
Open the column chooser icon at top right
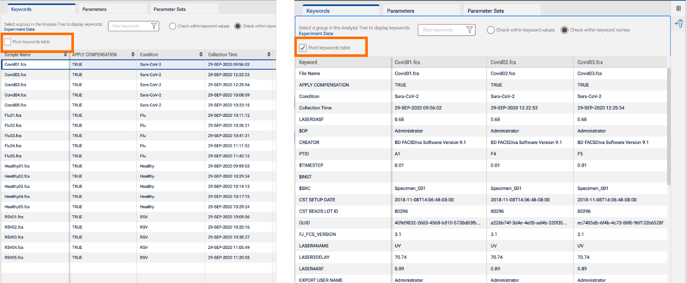point(679,8)
